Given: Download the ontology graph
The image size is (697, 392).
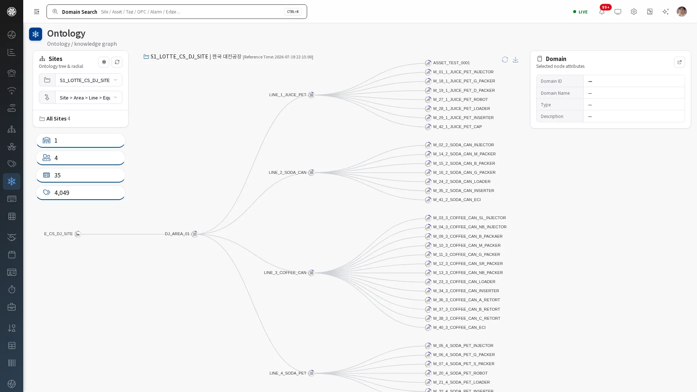Looking at the screenshot, I should (x=515, y=60).
